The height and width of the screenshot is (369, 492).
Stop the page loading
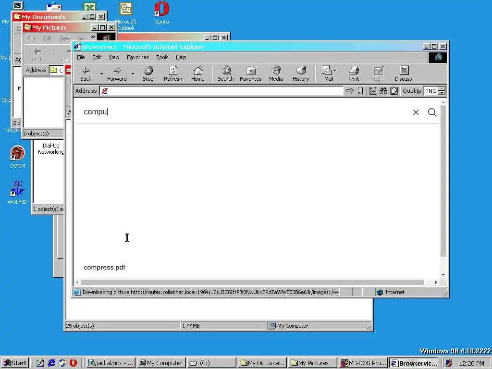tap(148, 74)
